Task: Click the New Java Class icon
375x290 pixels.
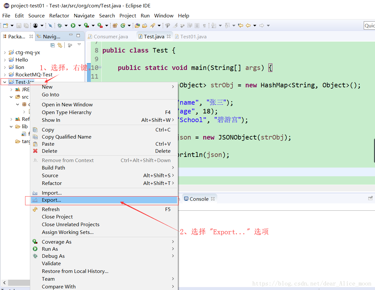Action: [123, 25]
